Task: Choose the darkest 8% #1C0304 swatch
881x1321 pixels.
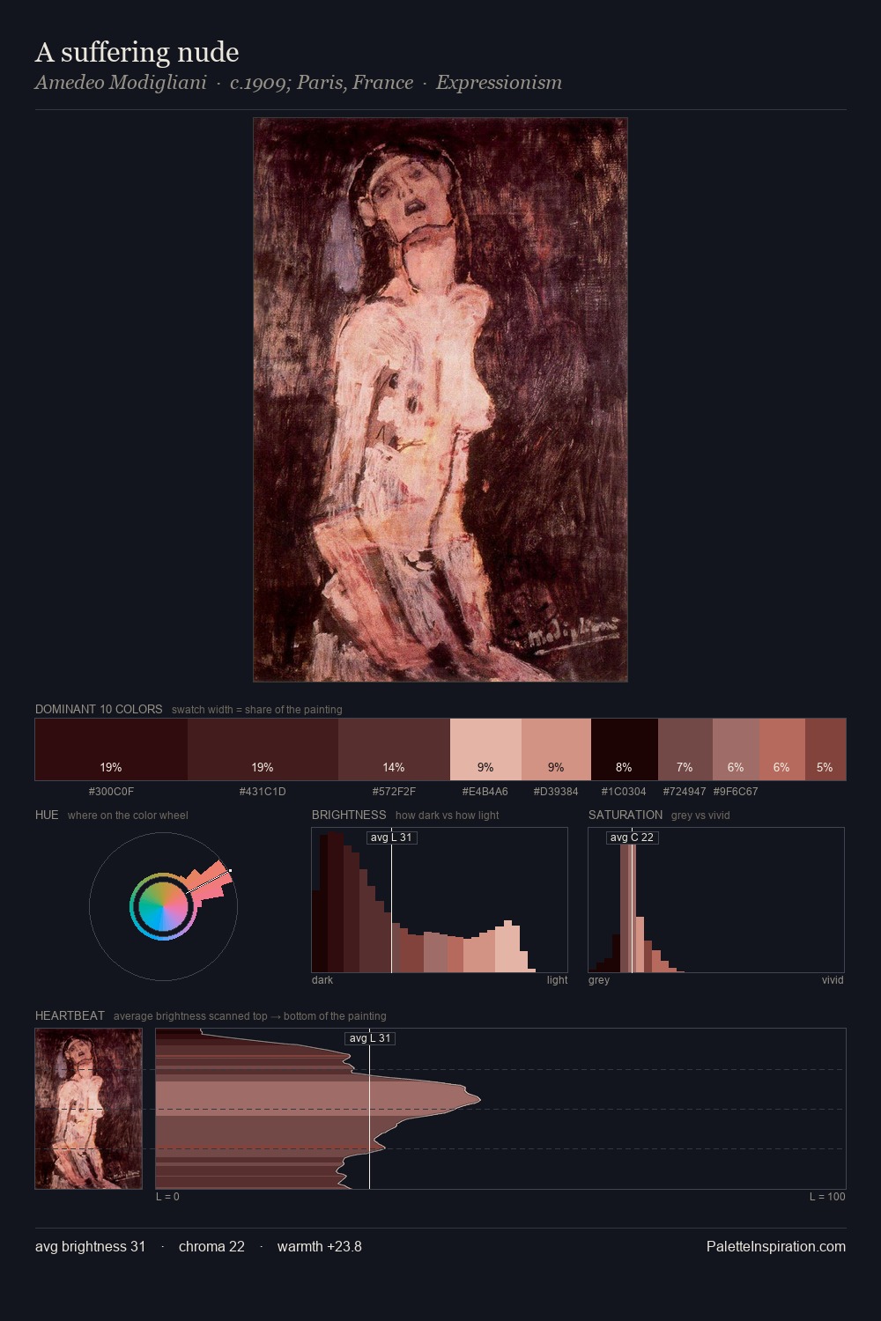Action: point(624,749)
